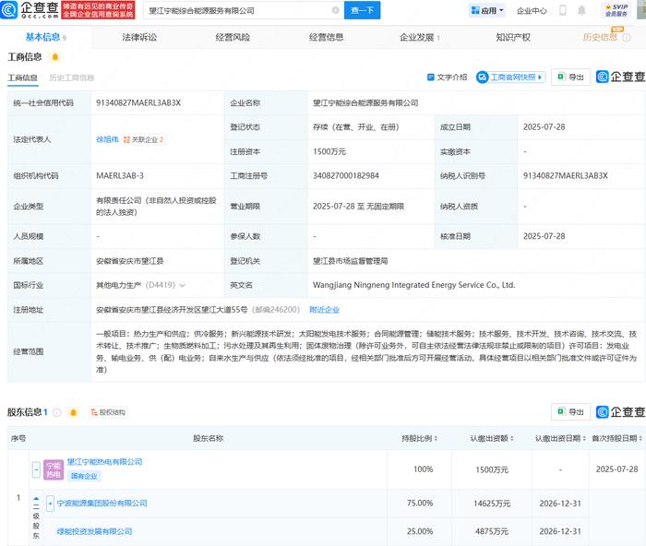Sort by 首次持股日期 column header

616,438
